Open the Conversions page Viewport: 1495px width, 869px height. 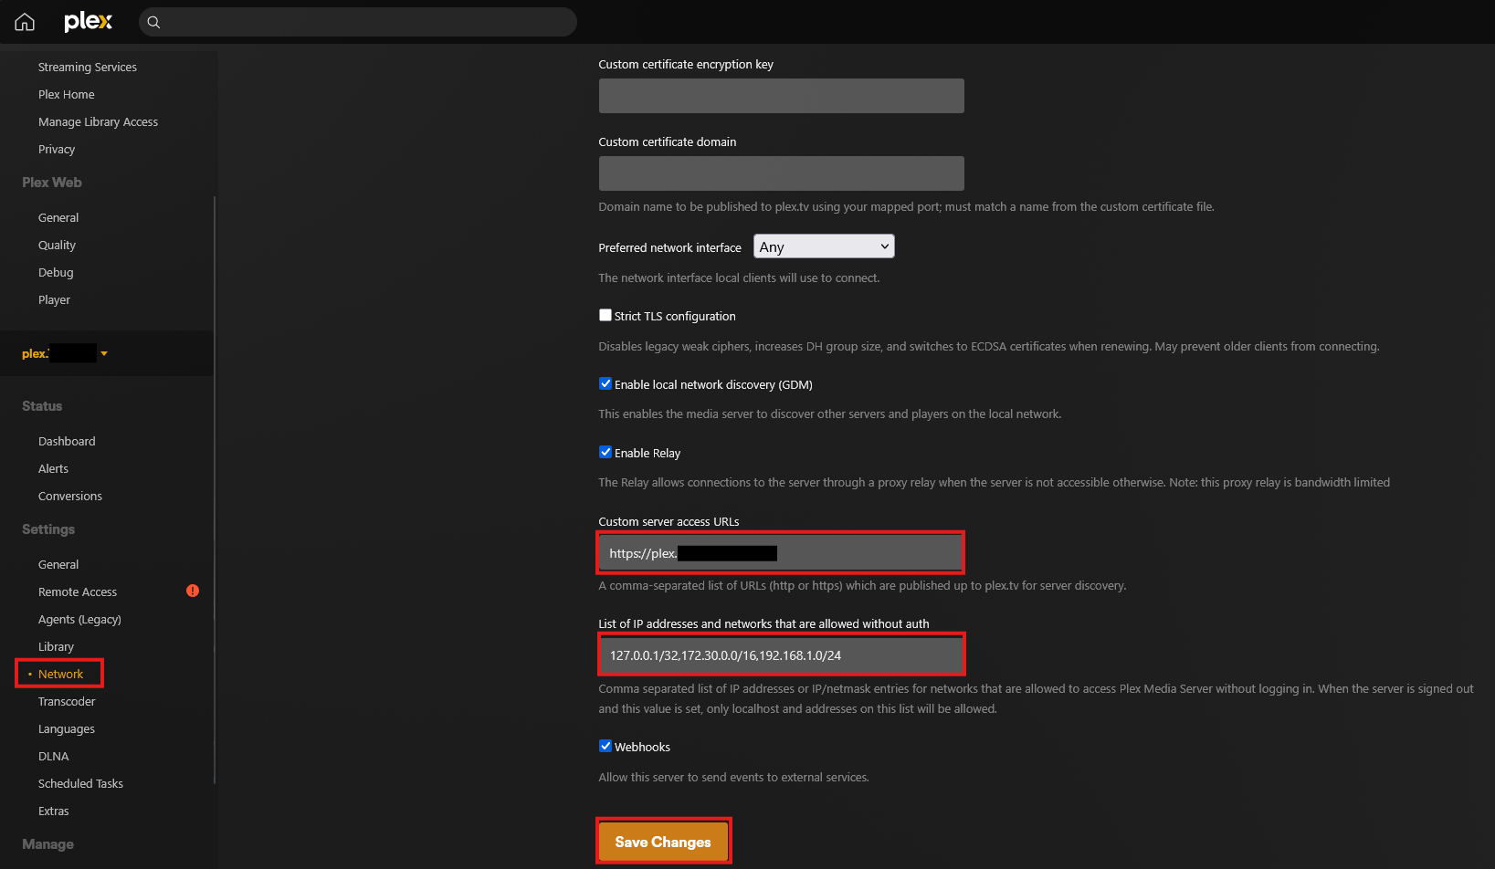70,496
